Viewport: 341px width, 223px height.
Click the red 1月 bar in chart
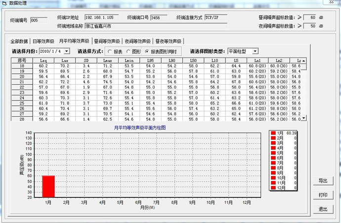[48, 186]
